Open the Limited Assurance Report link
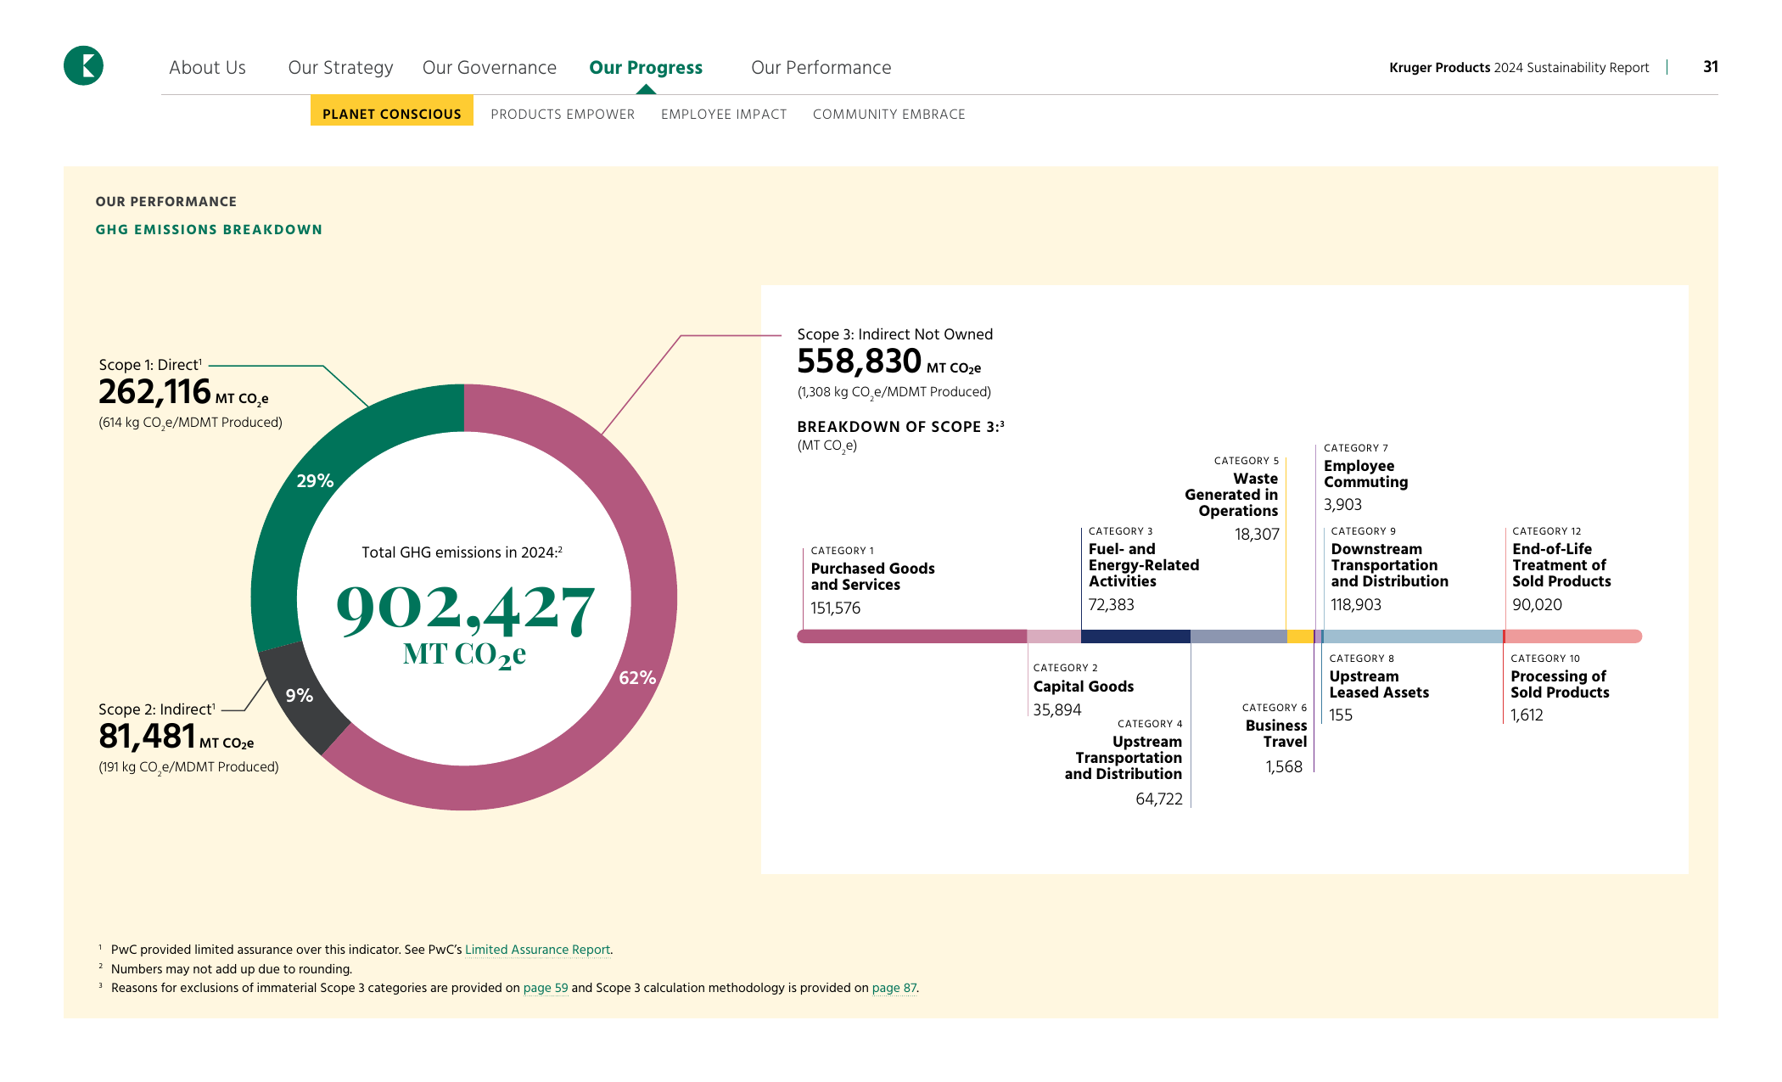1782x1082 pixels. (x=537, y=950)
